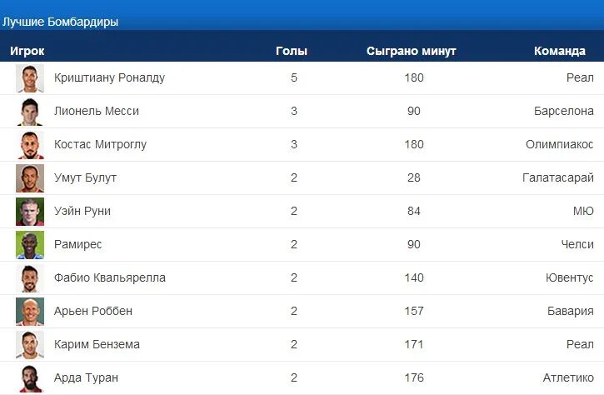The height and width of the screenshot is (395, 604).
Task: Select Фабио Квальярелла's avatar image
Action: 30,278
